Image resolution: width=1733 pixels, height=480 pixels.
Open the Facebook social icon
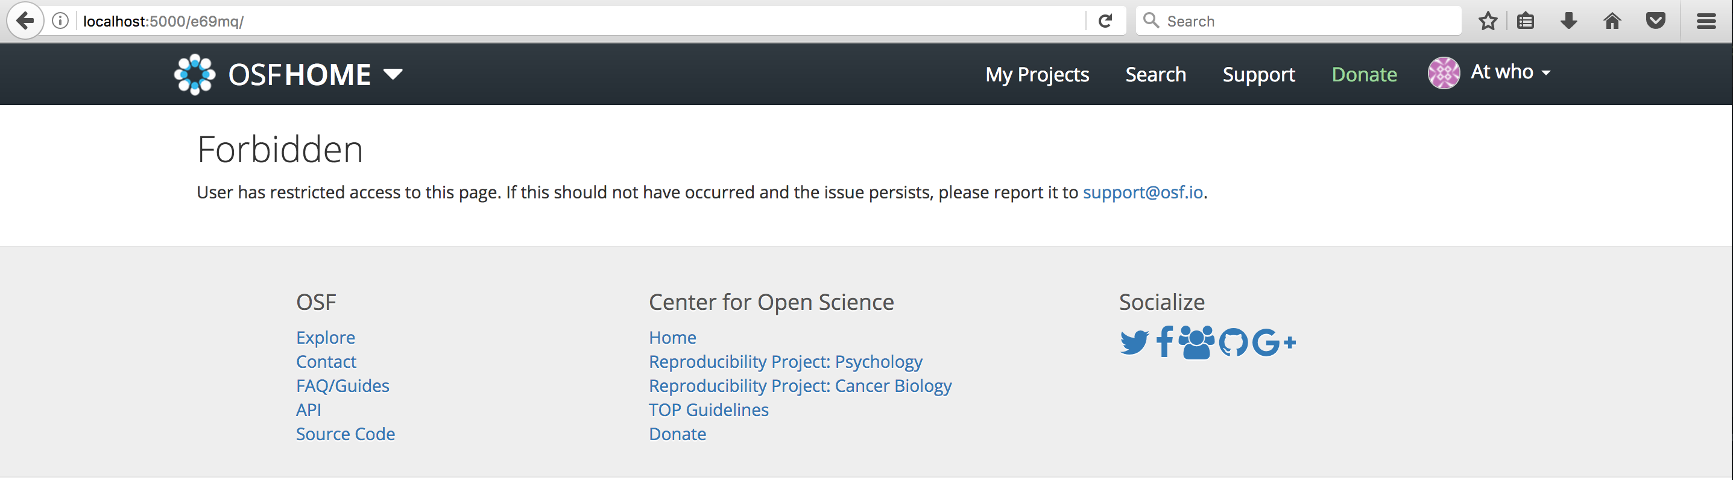click(1164, 342)
